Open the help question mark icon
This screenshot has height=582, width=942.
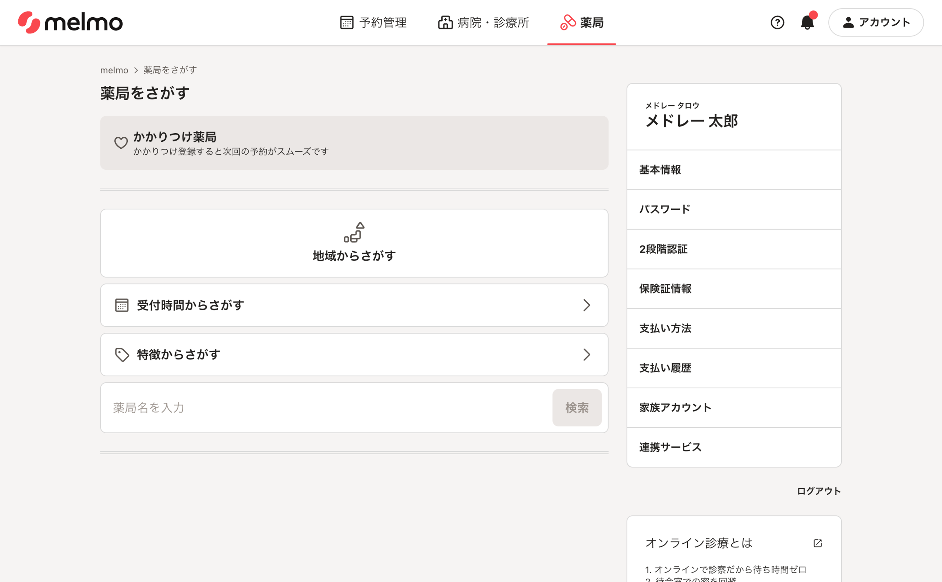777,22
